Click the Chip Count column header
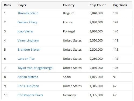Viewport: 134px width, 101px height. click(x=98, y=5)
